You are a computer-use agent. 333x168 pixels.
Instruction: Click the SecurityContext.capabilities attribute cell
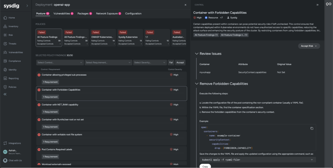[x=252, y=72]
